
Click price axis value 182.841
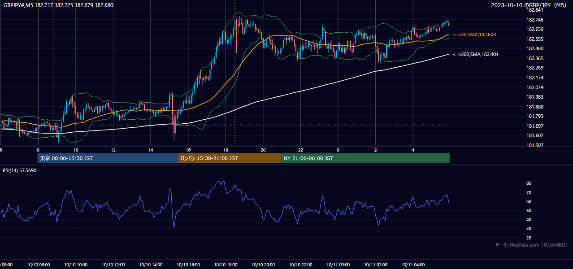pyautogui.click(x=534, y=10)
